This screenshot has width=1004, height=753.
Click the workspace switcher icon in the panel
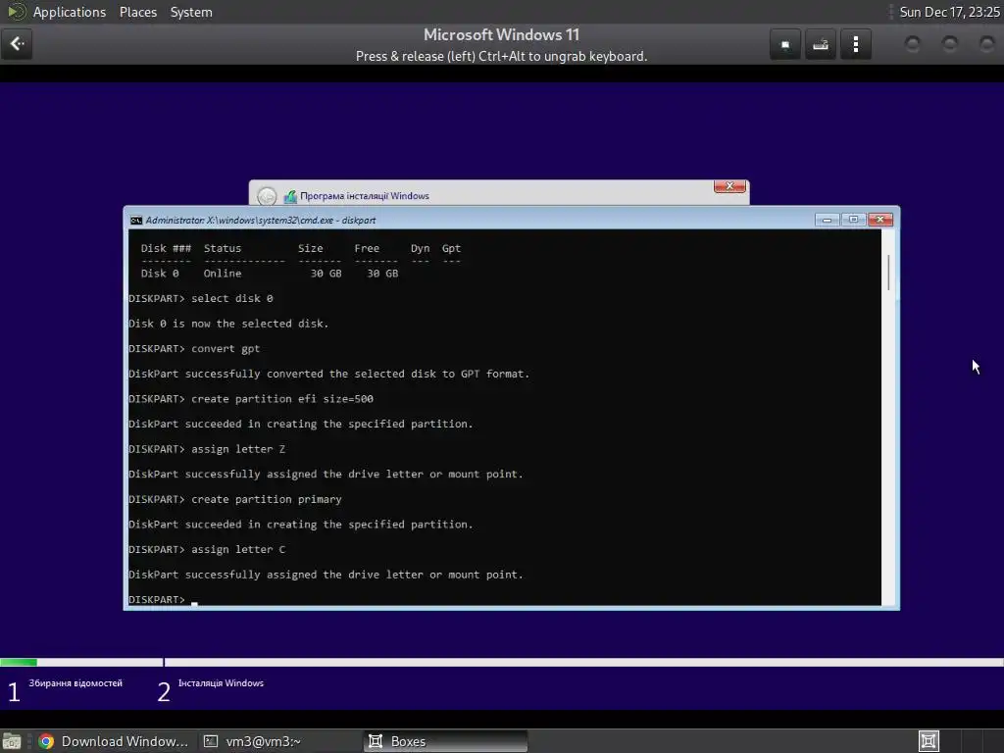tap(929, 741)
